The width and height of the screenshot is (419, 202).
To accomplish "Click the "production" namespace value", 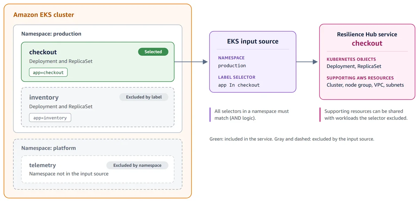I will (232, 65).
